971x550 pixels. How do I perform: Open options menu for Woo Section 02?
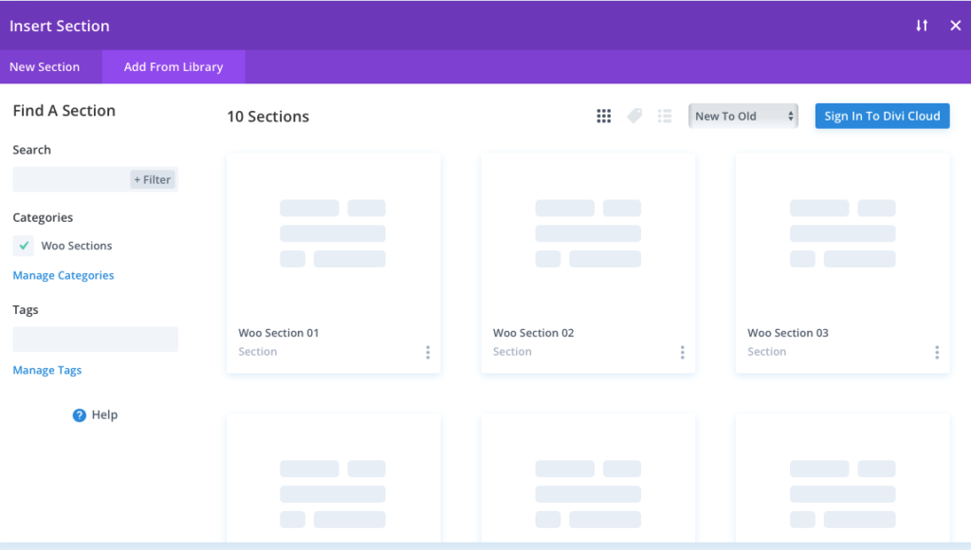coord(682,352)
